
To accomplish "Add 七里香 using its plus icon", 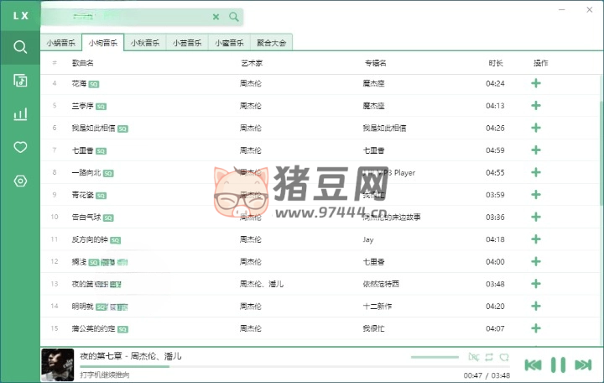I will pyautogui.click(x=536, y=150).
